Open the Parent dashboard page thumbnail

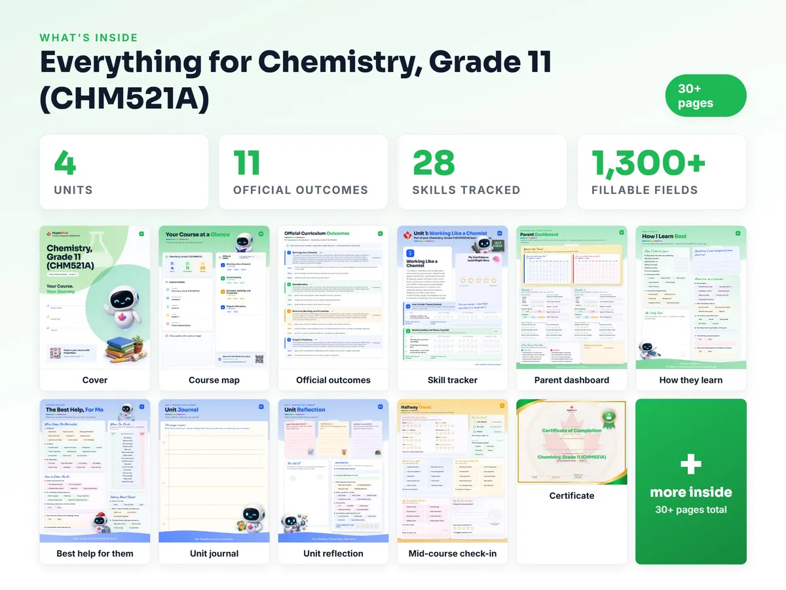pyautogui.click(x=572, y=298)
